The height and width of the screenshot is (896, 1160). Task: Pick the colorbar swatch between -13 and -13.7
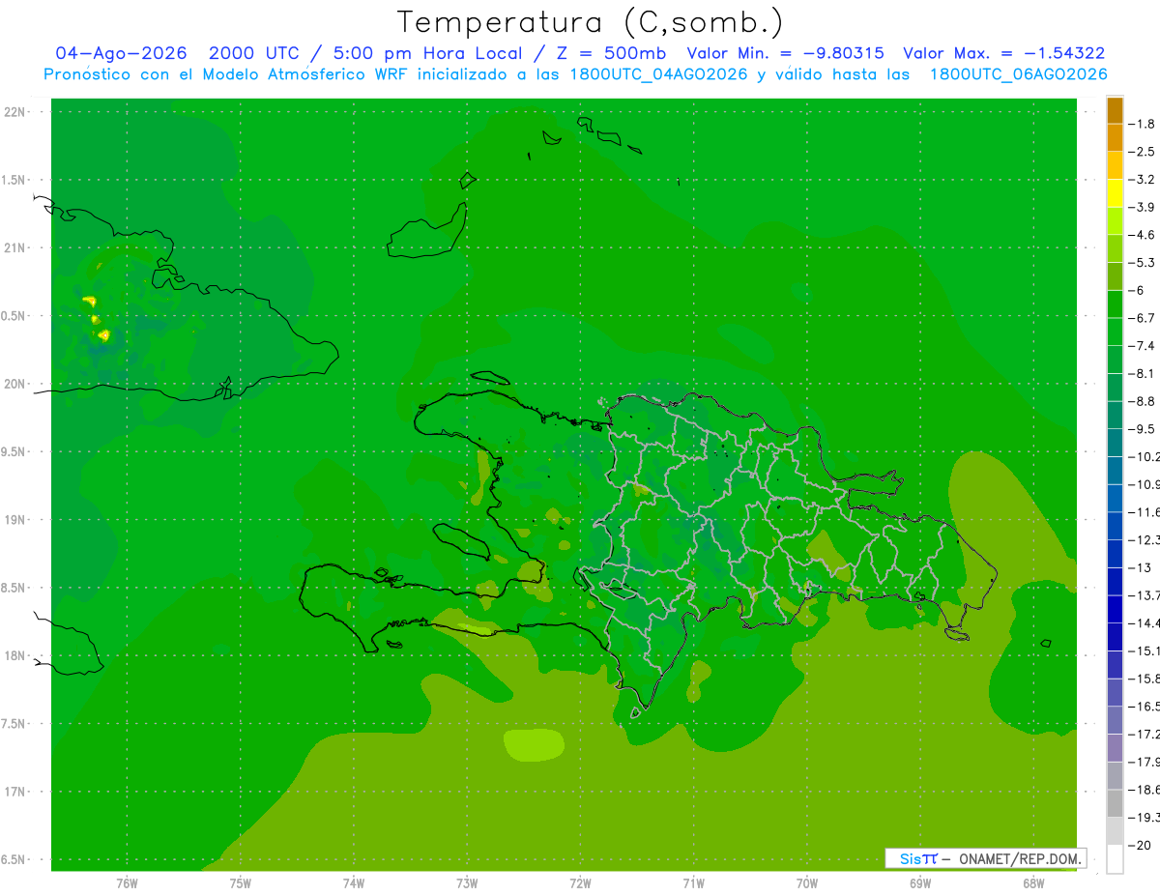click(1115, 582)
